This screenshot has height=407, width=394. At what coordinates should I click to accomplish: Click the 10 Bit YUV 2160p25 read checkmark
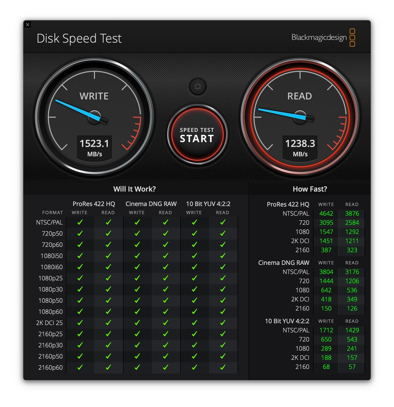tap(223, 334)
